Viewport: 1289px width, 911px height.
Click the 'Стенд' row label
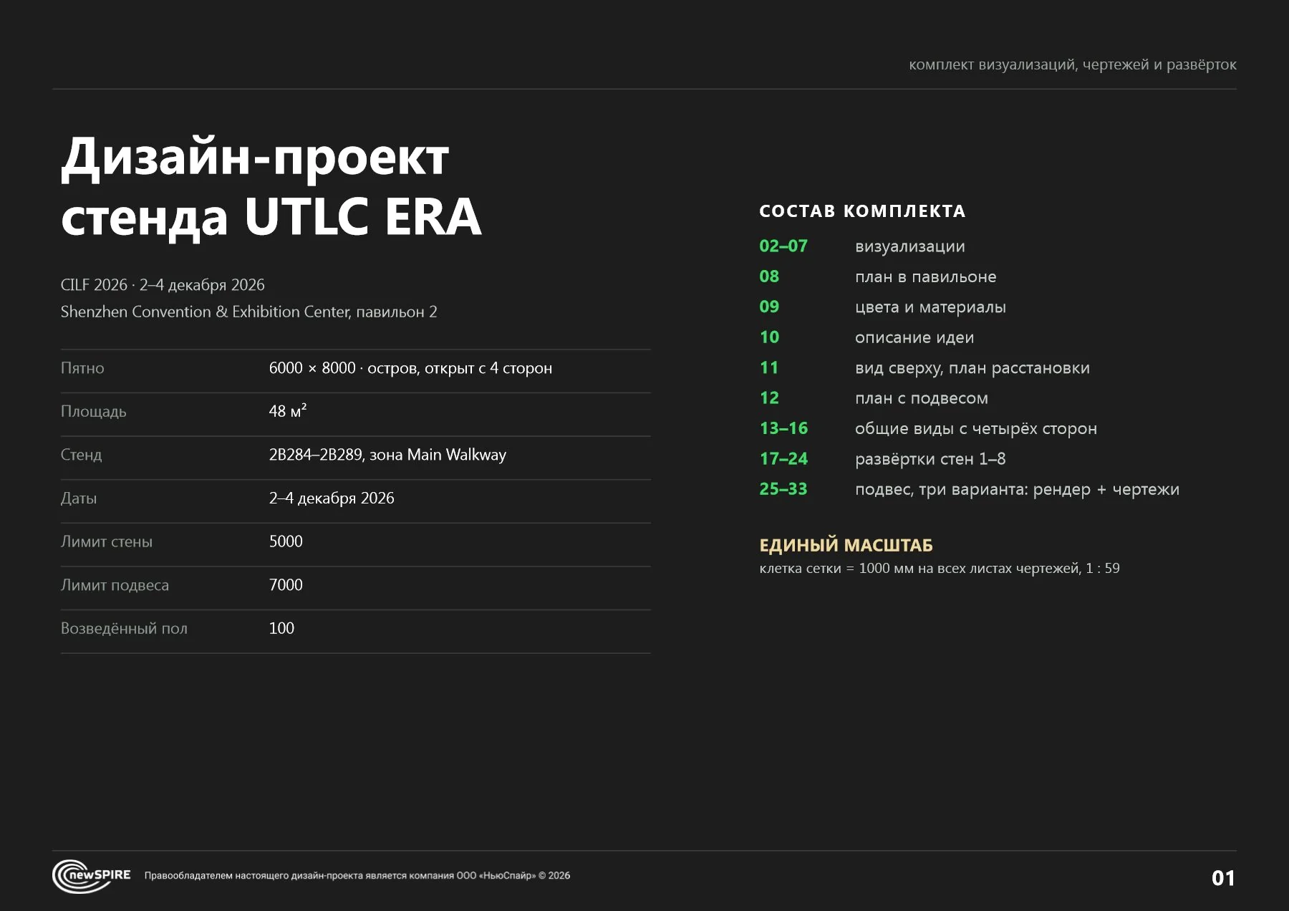click(x=81, y=455)
